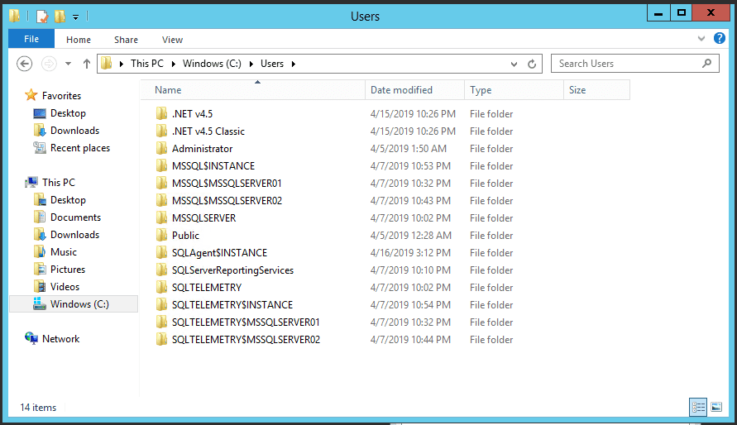Open the File menu
This screenshot has width=737, height=425.
[31, 39]
